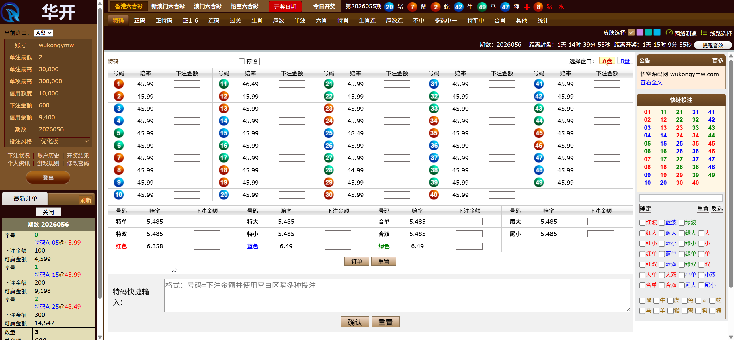This screenshot has width=734, height=340.
Task: Open the 当前盘口 A盘 dropdown
Action: click(44, 33)
